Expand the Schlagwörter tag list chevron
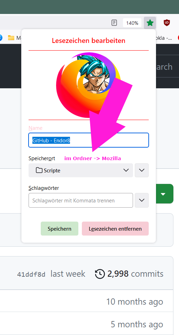Screen dimensions: 179x335 [x=142, y=200]
